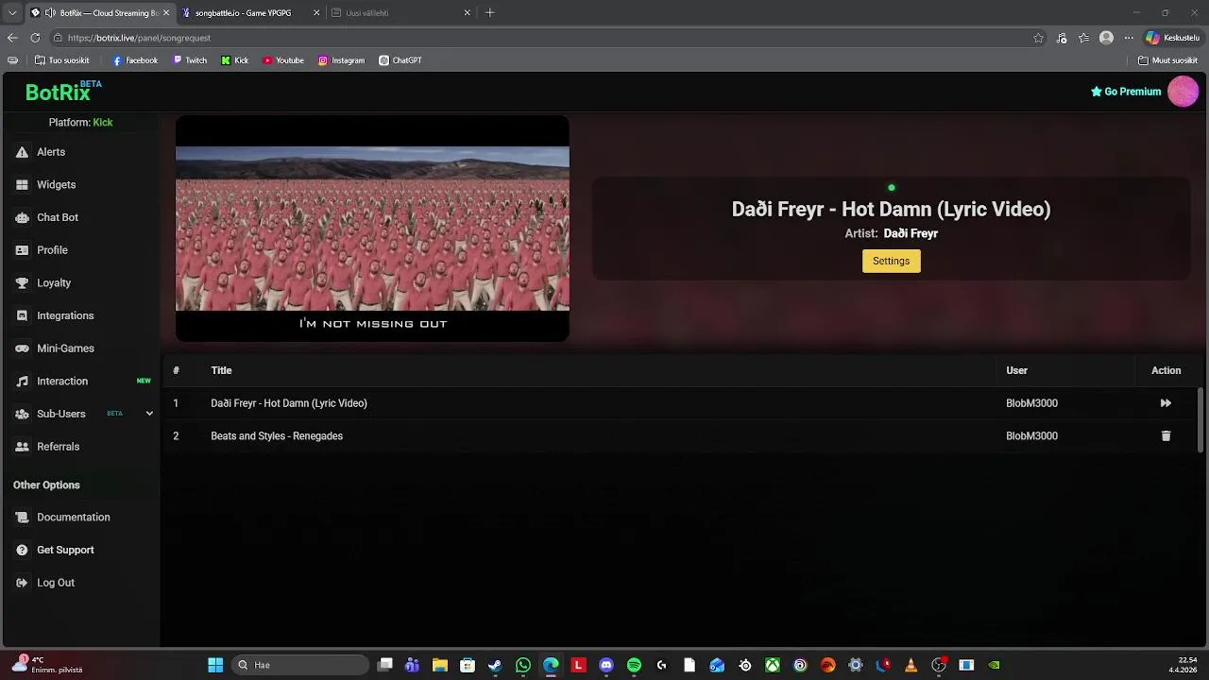Open Tuo suosikit bookmark item
The height and width of the screenshot is (680, 1209).
pyautogui.click(x=62, y=60)
